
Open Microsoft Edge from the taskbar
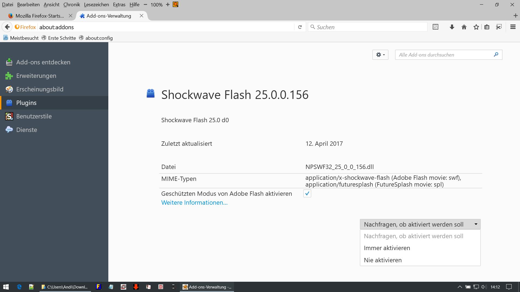19,287
